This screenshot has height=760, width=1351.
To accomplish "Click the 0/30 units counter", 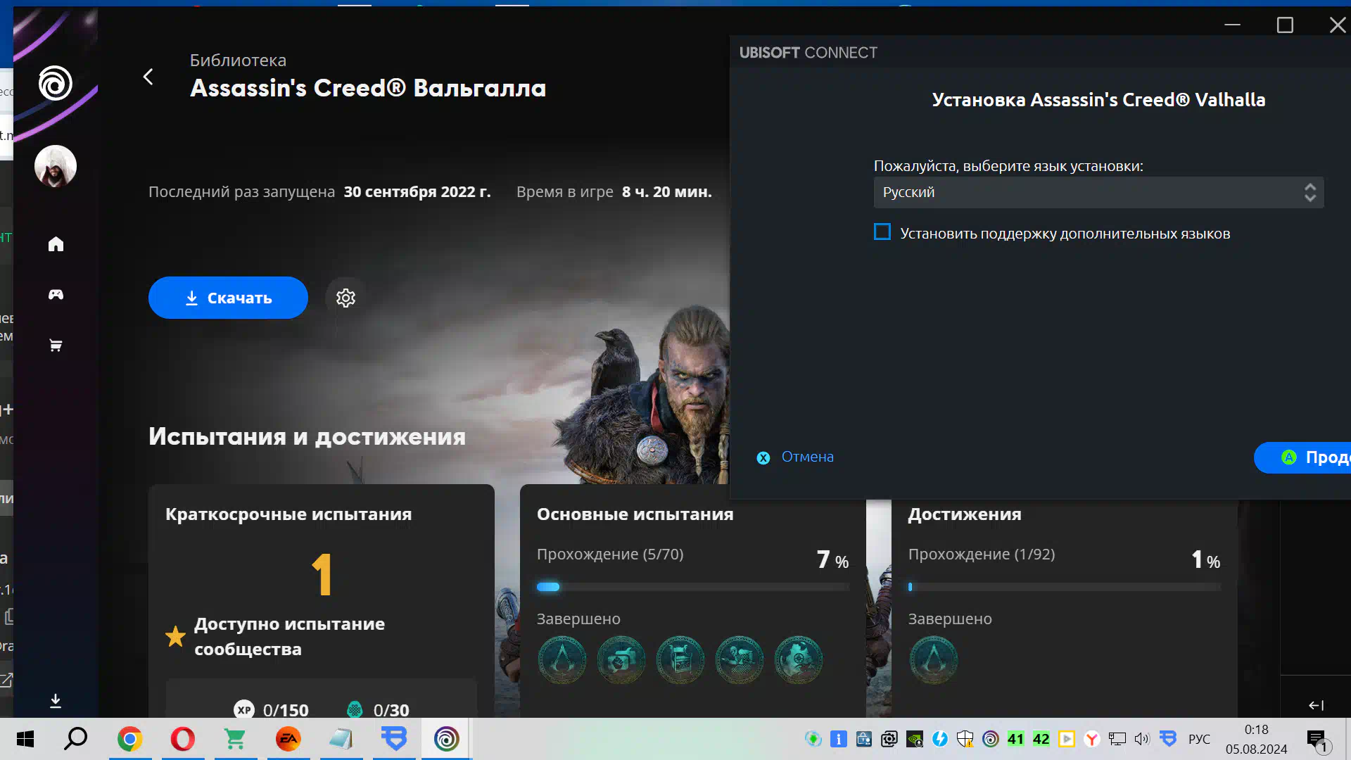I will (378, 709).
